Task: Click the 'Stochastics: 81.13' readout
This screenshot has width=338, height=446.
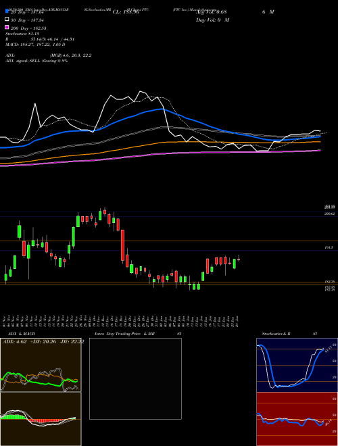Action: click(22, 34)
